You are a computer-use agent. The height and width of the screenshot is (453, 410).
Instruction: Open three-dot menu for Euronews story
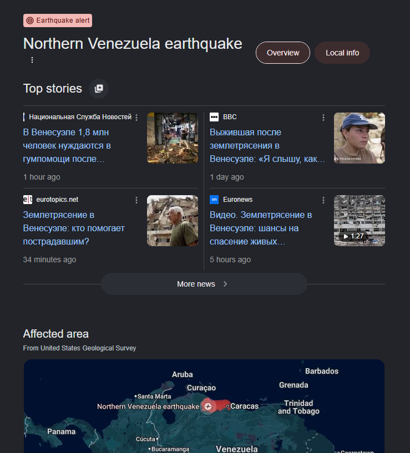pos(323,200)
